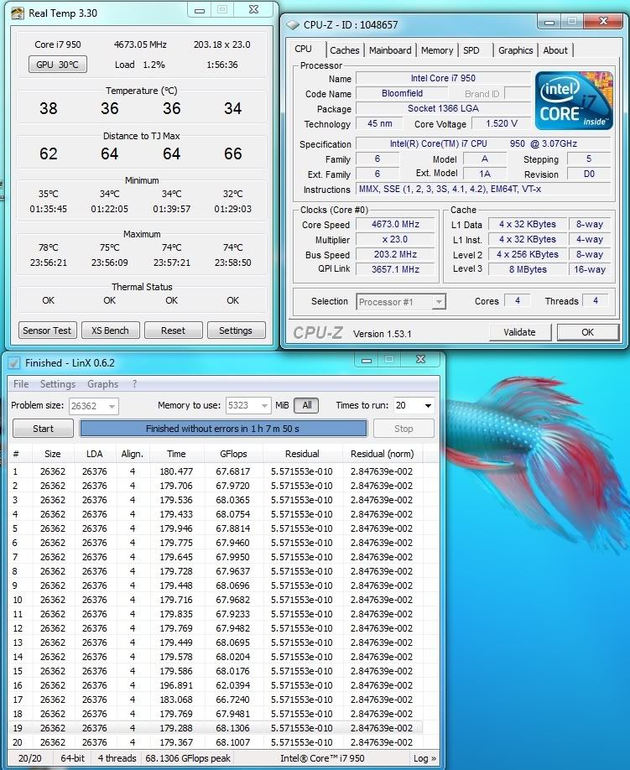Minimize the Real Temp window
This screenshot has height=770, width=630.
(200, 10)
